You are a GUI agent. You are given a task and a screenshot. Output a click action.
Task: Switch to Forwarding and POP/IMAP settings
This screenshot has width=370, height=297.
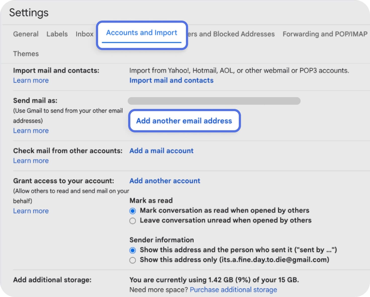coord(325,34)
